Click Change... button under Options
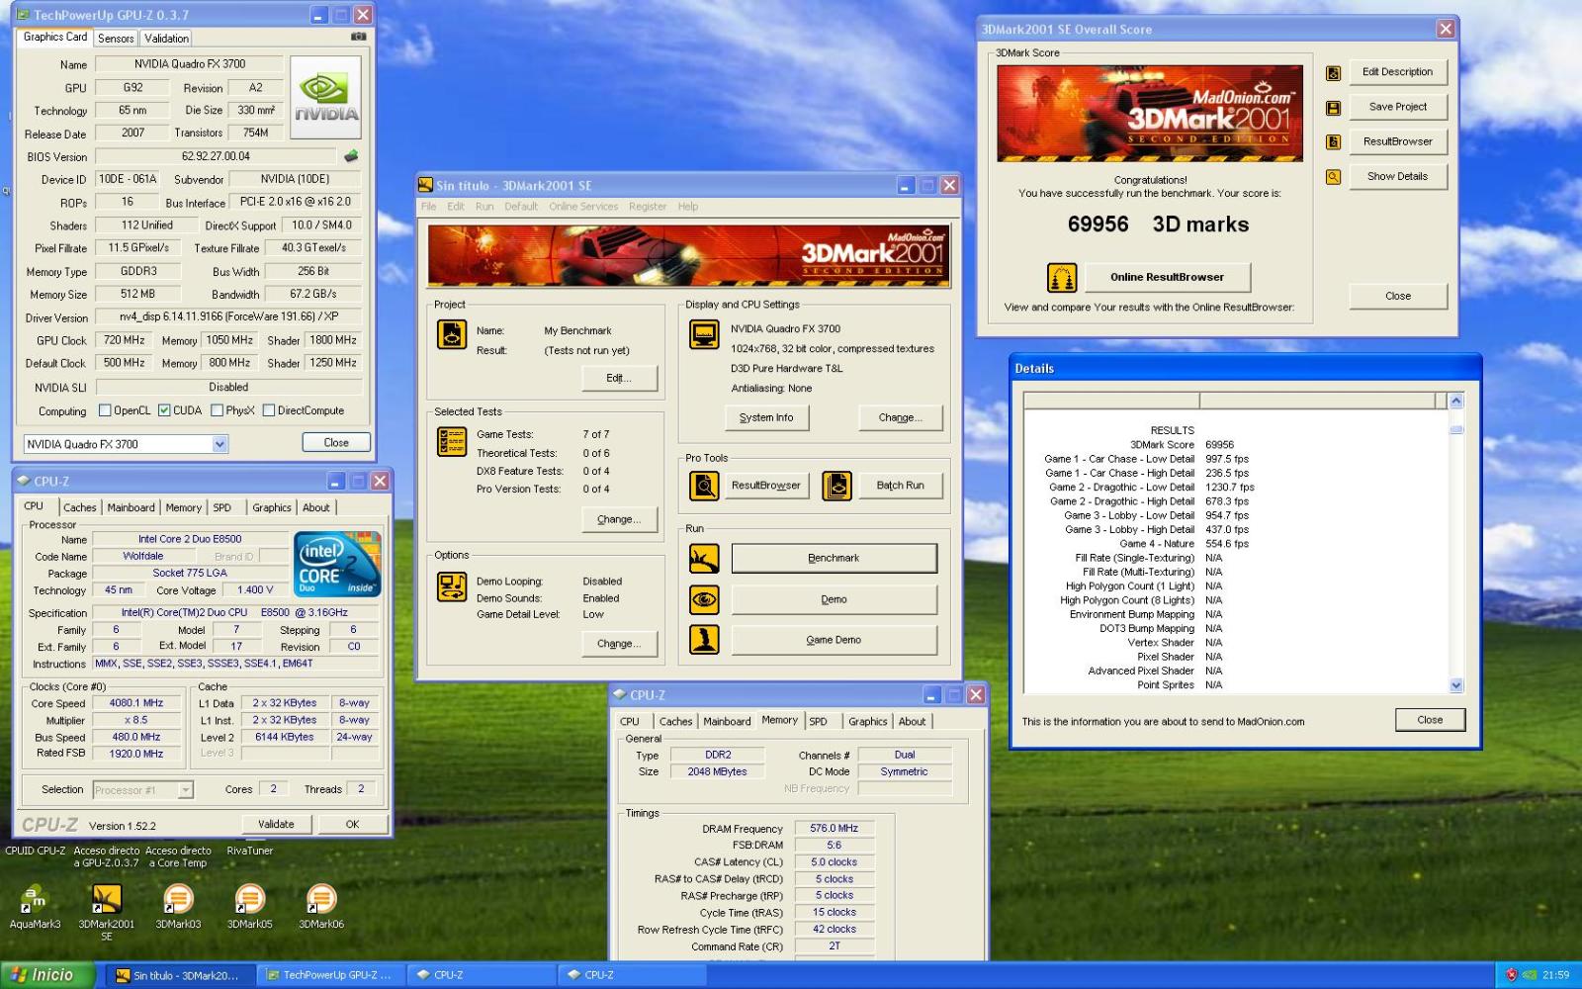Image resolution: width=1582 pixels, height=989 pixels. [x=619, y=644]
